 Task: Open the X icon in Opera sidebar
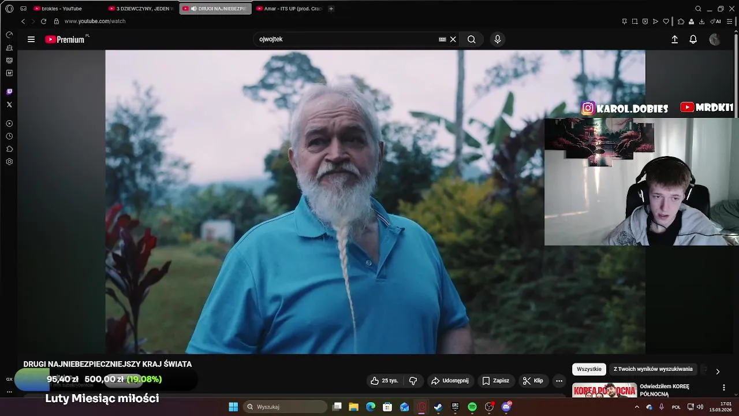9,105
